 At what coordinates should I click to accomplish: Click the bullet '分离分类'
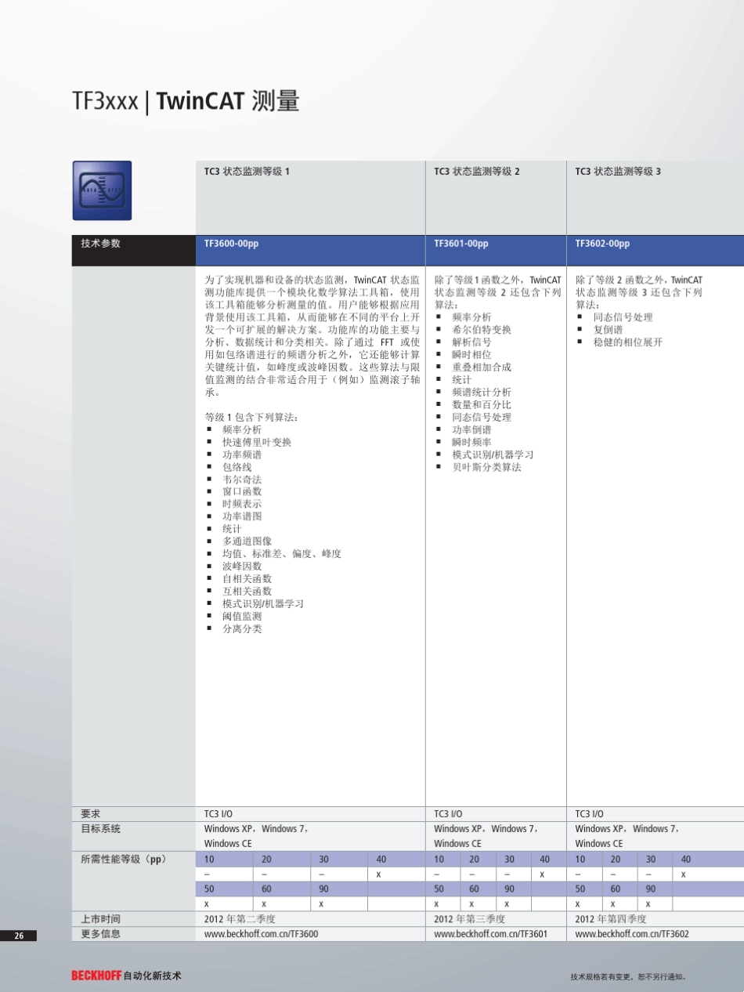point(242,629)
